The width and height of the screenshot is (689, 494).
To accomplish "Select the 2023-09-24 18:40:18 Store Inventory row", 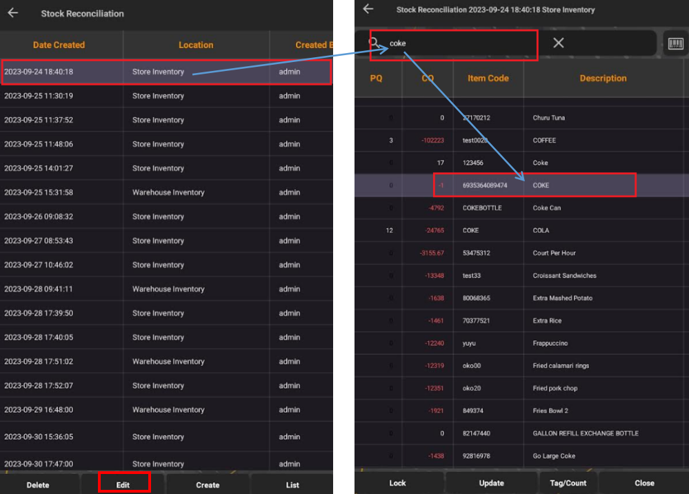I will pos(166,72).
